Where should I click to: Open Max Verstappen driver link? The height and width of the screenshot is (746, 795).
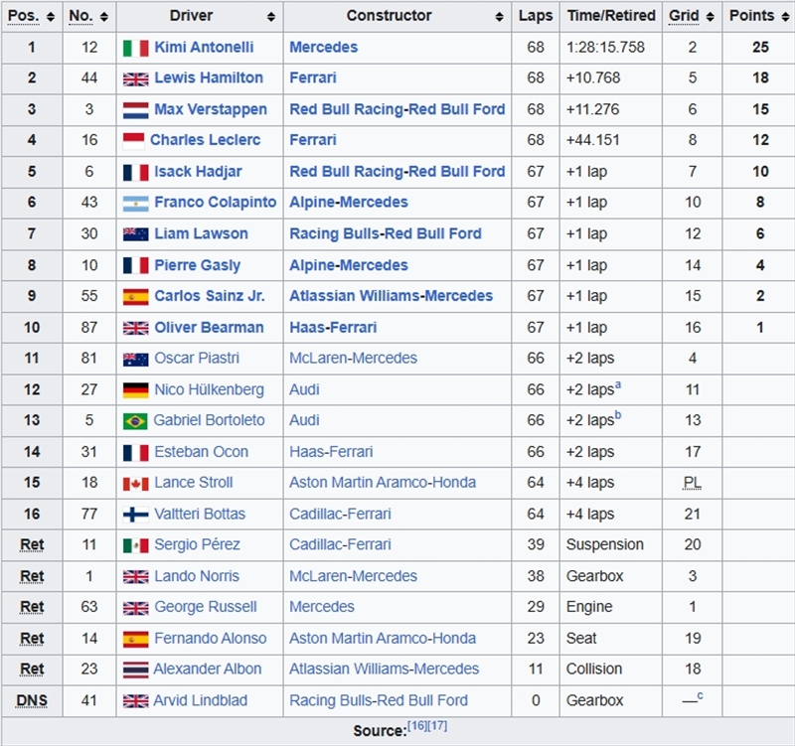[x=211, y=109]
